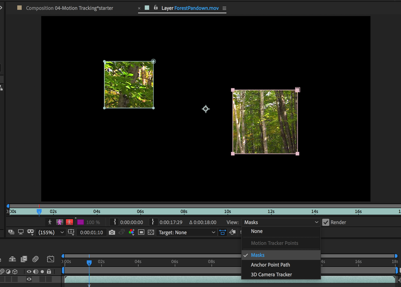
Task: Open Target: None dropdown
Action: click(187, 232)
